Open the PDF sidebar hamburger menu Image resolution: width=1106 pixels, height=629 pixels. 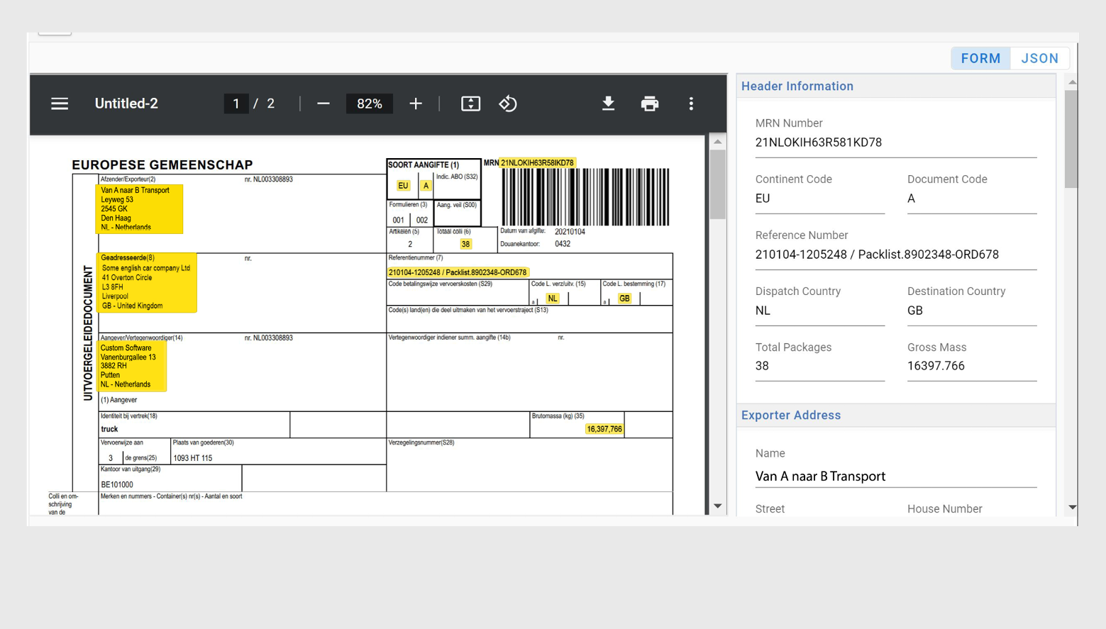[60, 104]
